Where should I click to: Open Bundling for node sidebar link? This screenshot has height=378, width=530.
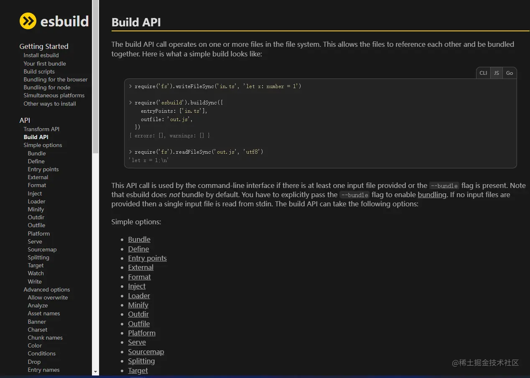point(47,87)
